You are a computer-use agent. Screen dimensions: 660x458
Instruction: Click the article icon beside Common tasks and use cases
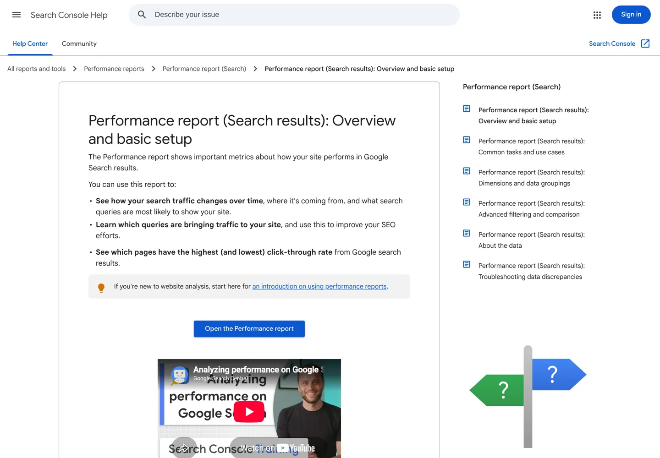point(467,140)
